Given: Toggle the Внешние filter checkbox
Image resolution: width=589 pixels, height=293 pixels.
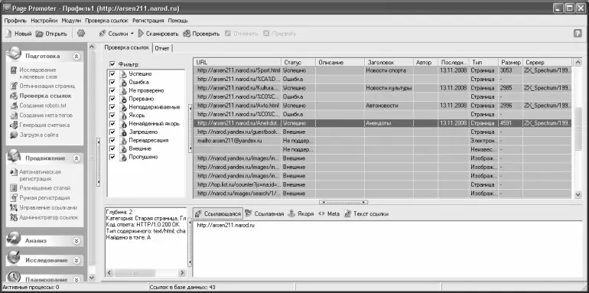Looking at the screenshot, I should (x=112, y=148).
